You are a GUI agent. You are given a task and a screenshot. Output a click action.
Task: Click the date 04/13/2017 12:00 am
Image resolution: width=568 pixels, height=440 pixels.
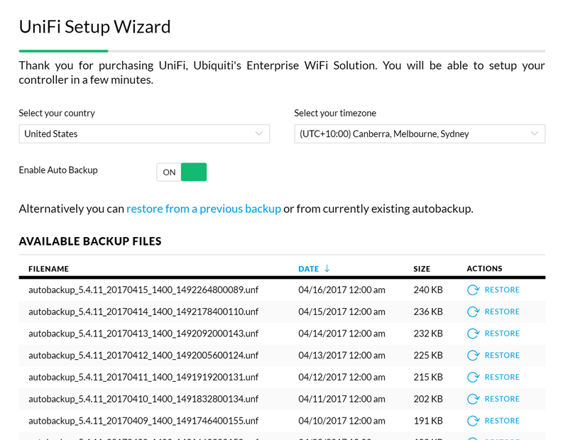(342, 356)
